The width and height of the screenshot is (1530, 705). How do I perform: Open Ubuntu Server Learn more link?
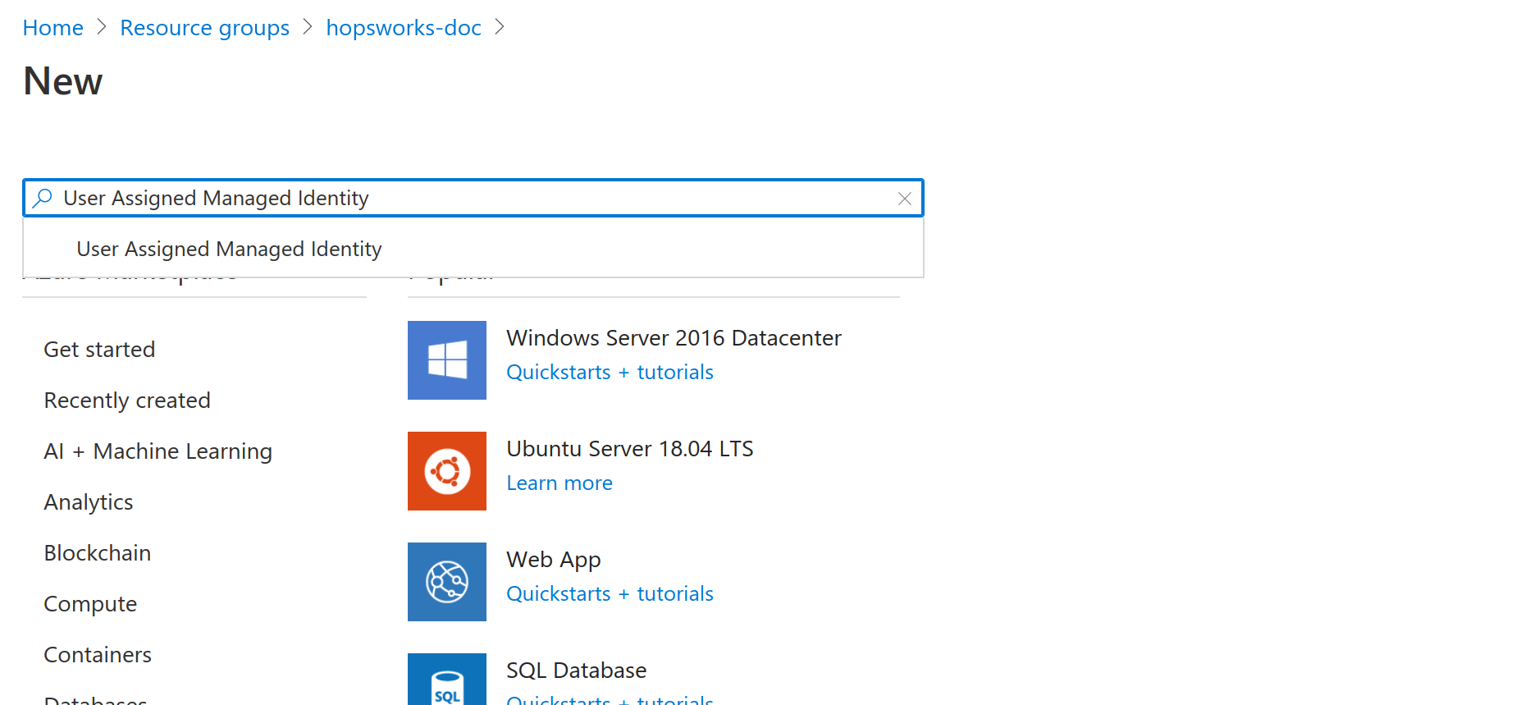(559, 483)
